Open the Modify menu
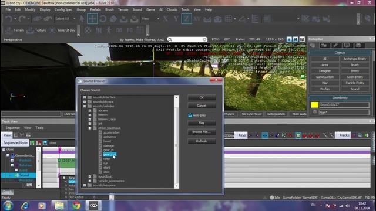376x211 pixels. (x=30, y=9)
